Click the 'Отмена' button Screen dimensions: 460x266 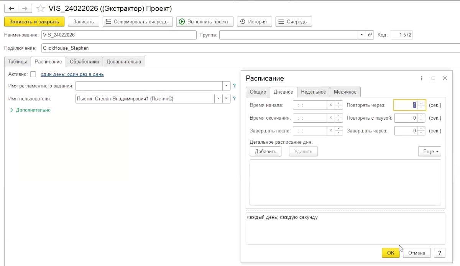[417, 253]
